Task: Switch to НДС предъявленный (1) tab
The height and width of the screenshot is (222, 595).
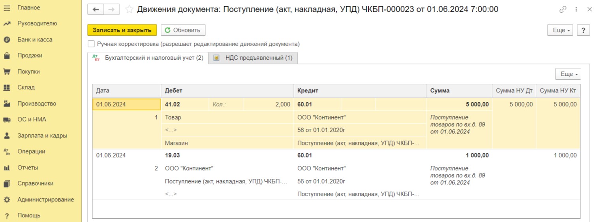Action: pos(253,58)
